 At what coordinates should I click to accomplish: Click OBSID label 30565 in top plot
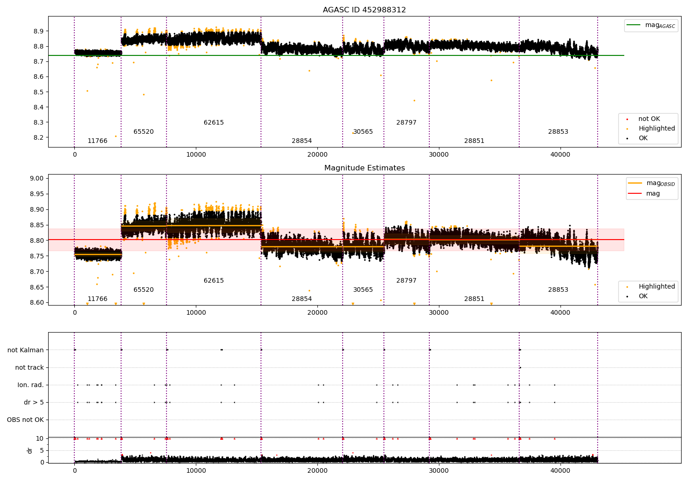coord(363,132)
